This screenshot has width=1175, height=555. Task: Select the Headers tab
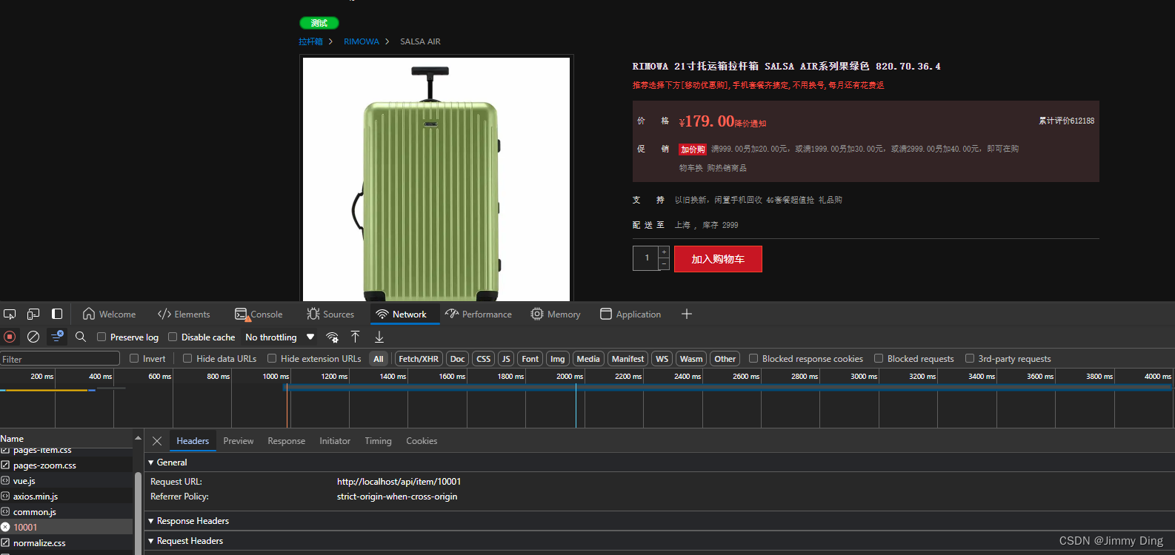[193, 441]
